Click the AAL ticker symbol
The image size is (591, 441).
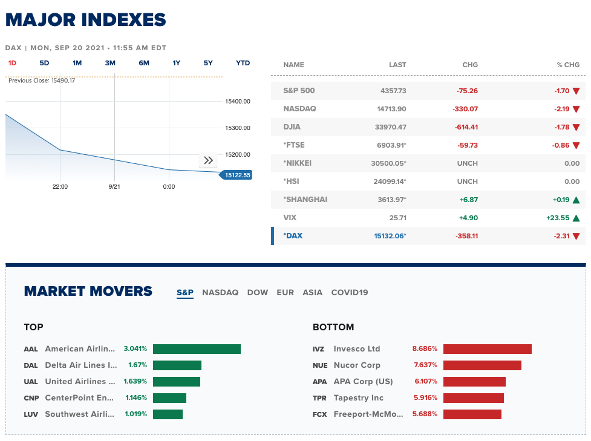[31, 349]
